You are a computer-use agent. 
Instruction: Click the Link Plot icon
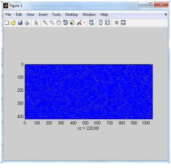pyautogui.click(x=91, y=23)
